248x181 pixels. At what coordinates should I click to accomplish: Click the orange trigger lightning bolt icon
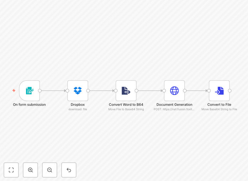tap(14, 90)
